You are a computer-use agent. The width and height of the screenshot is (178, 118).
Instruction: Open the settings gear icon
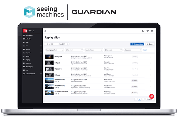[x=152, y=31]
